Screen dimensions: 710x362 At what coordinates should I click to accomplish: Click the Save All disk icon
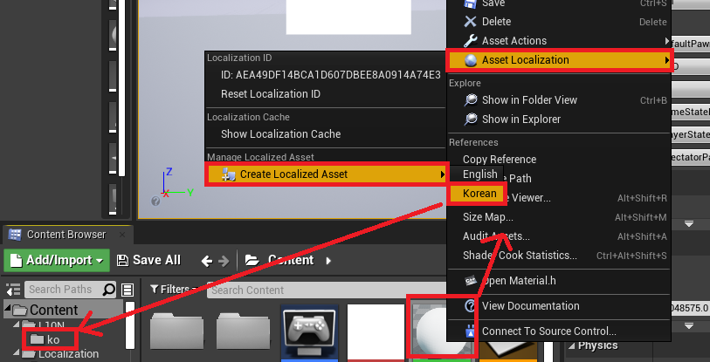pos(123,260)
